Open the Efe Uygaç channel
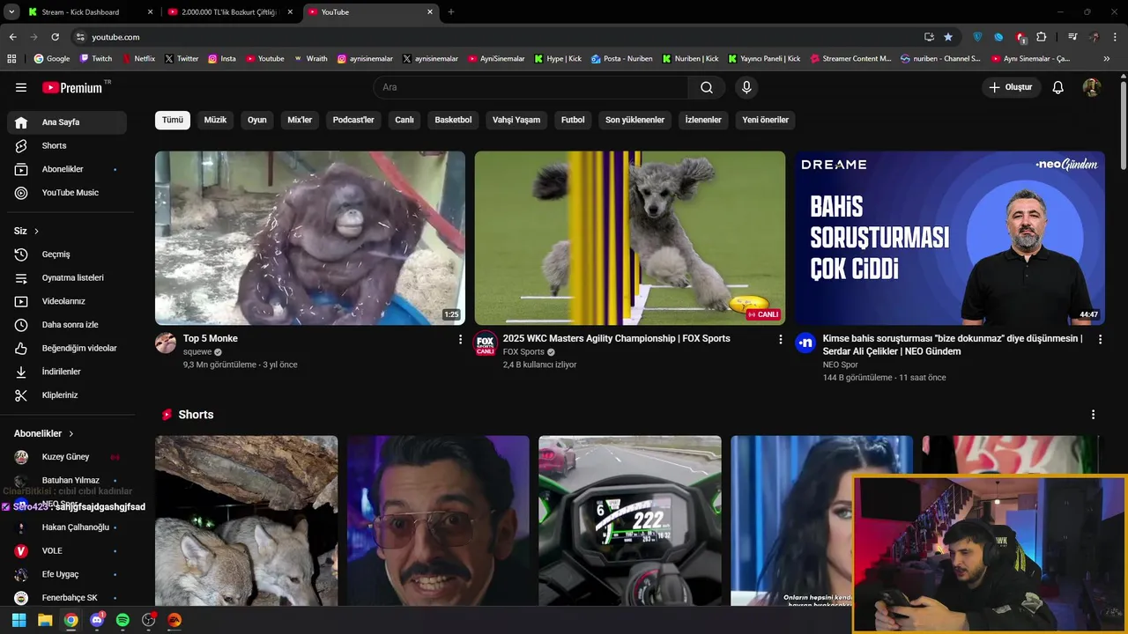 pyautogui.click(x=67, y=574)
